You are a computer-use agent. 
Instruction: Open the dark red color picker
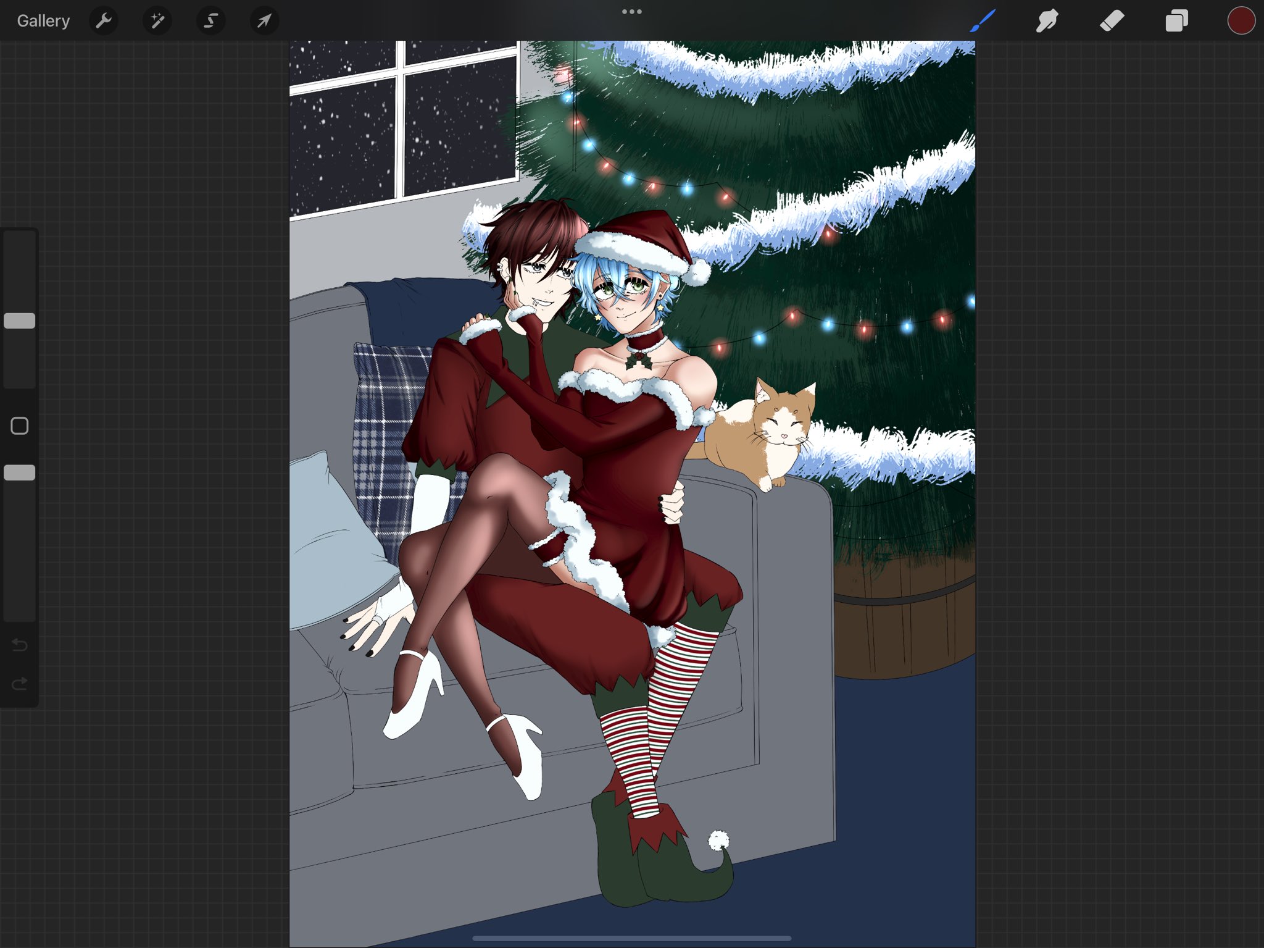tap(1241, 21)
